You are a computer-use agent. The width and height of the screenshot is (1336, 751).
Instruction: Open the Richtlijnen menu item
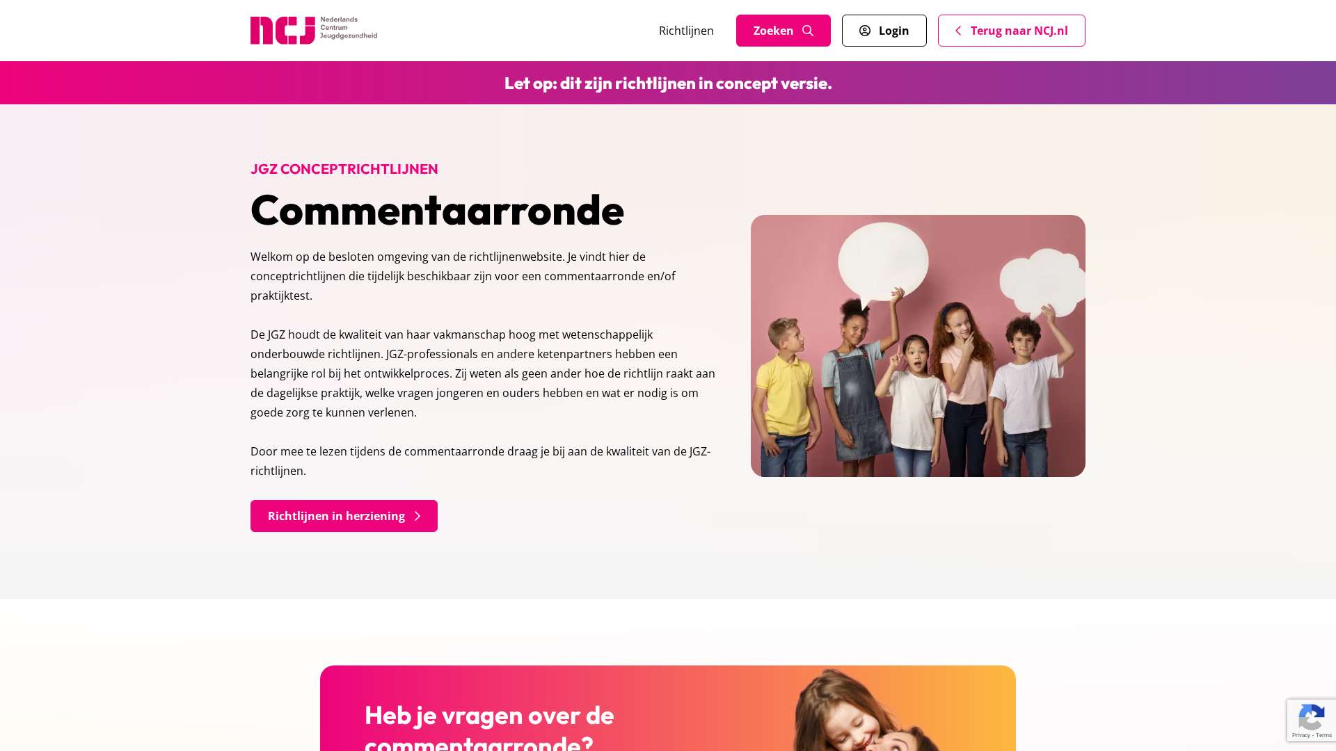tap(686, 31)
